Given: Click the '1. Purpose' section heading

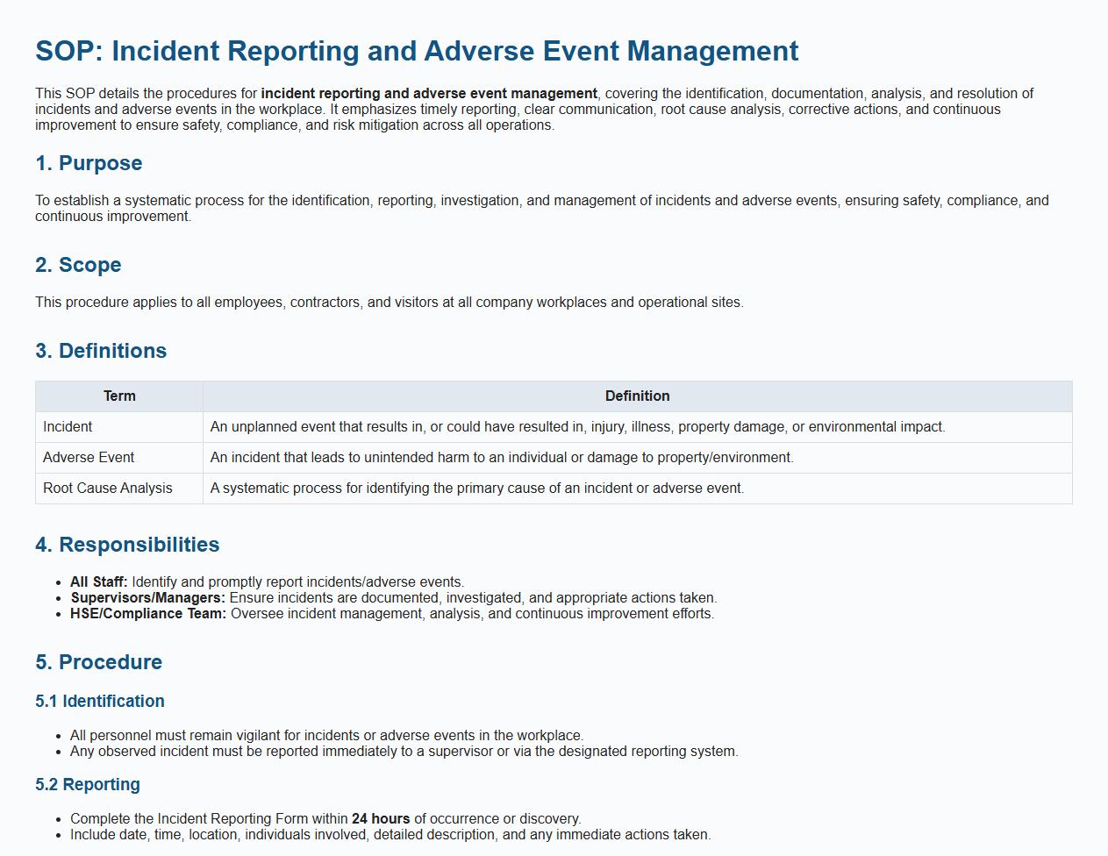Looking at the screenshot, I should tap(89, 163).
